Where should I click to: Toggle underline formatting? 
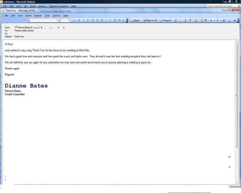click(87, 20)
